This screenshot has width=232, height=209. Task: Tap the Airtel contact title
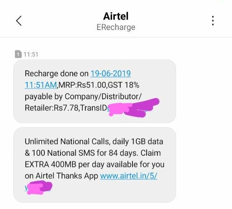116,16
